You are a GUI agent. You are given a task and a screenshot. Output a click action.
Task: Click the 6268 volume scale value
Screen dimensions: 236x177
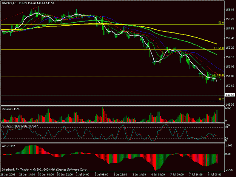(x=228, y=108)
